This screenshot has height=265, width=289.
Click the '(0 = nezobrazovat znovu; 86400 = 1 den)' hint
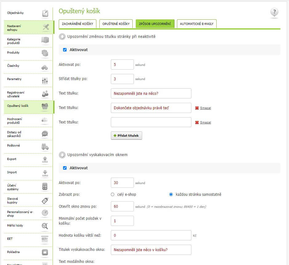tap(176, 207)
